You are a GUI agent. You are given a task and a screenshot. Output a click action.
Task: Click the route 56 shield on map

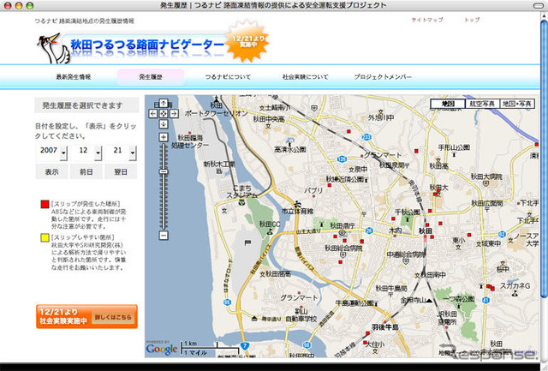point(307,345)
